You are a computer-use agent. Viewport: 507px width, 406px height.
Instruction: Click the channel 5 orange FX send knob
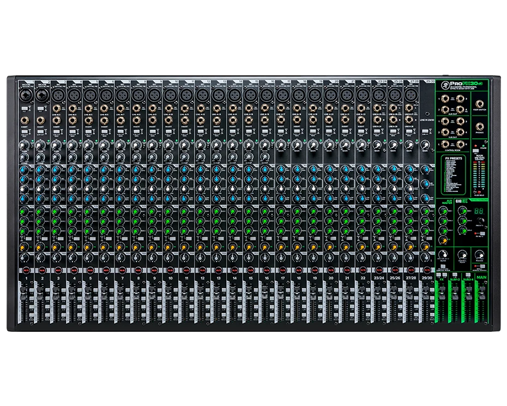(87, 247)
